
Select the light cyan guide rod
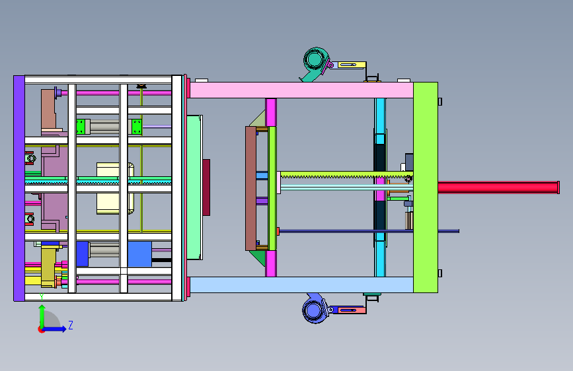pyautogui.click(x=346, y=188)
